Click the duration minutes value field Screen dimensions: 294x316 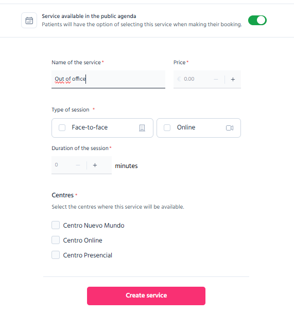pos(63,165)
